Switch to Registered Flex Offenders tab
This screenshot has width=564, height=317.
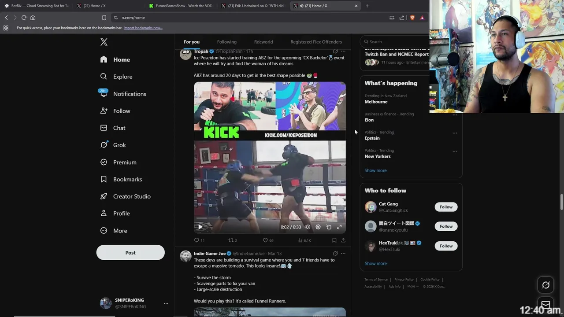pyautogui.click(x=316, y=42)
